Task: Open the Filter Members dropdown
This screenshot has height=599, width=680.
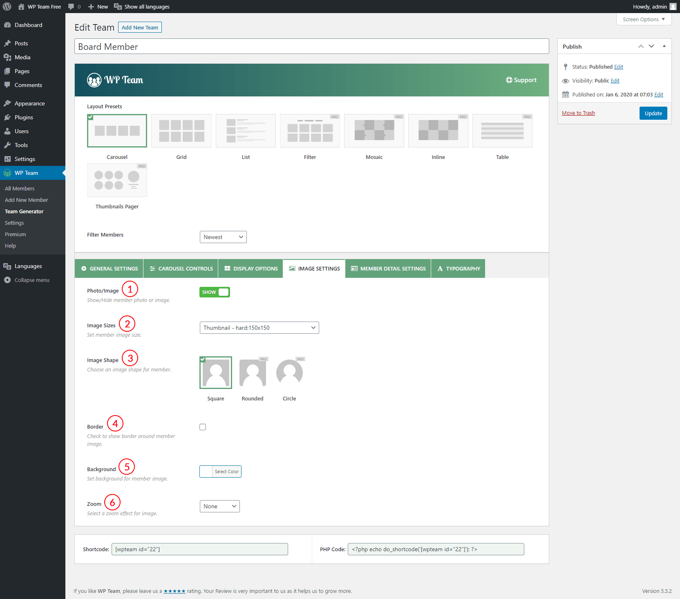Action: [223, 237]
